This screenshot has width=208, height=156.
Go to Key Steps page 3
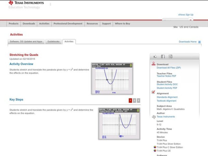[x=139, y=100]
